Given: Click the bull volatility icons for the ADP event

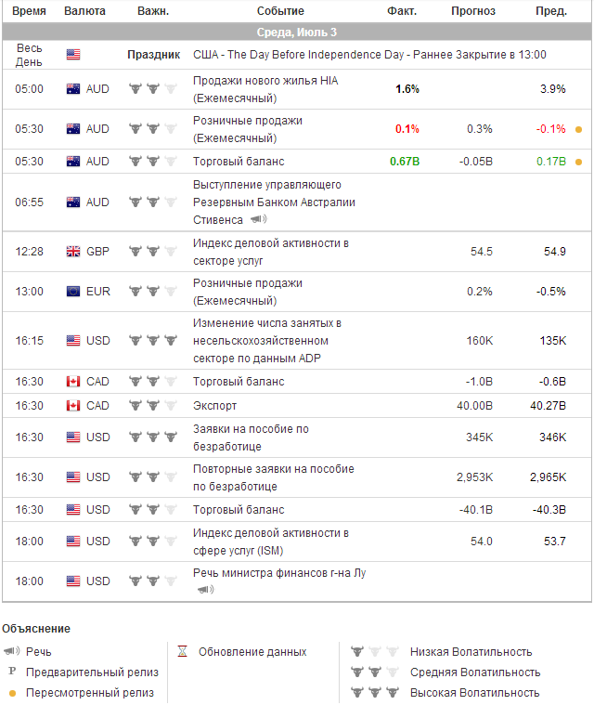Looking at the screenshot, I should coord(152,340).
